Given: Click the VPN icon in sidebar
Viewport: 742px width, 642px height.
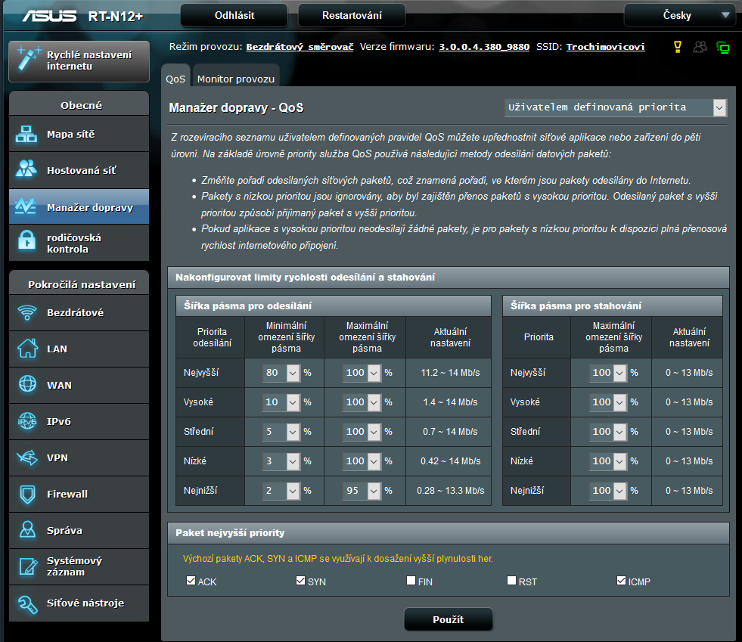Looking at the screenshot, I should tap(27, 457).
